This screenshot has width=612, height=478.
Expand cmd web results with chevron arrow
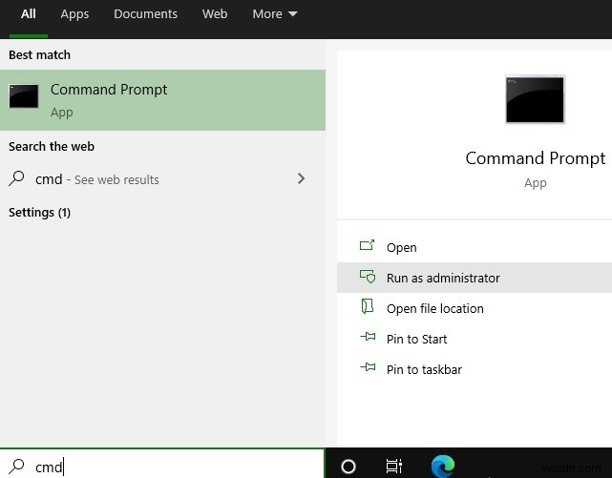302,178
